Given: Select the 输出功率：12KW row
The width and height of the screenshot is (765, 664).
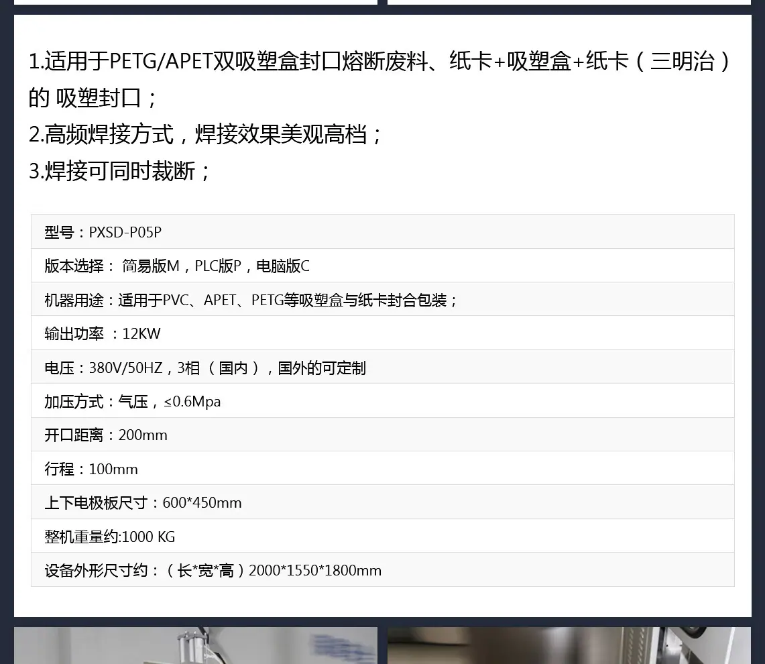Looking at the screenshot, I should click(x=382, y=333).
